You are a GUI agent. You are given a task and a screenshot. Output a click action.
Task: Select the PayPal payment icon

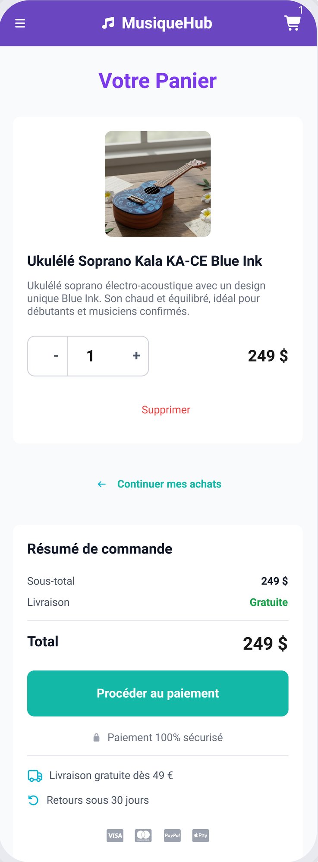(172, 835)
